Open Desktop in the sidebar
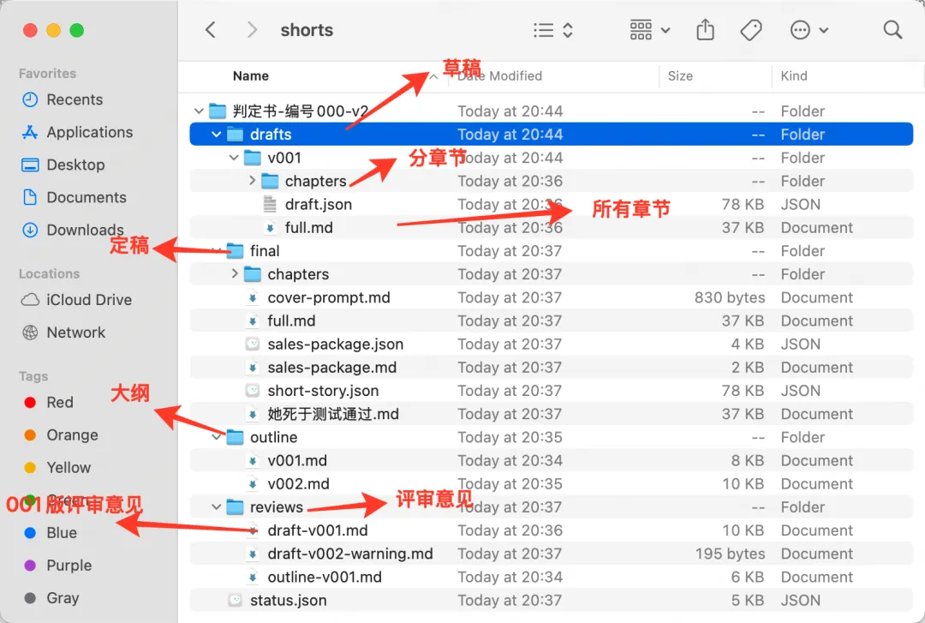 pyautogui.click(x=63, y=165)
